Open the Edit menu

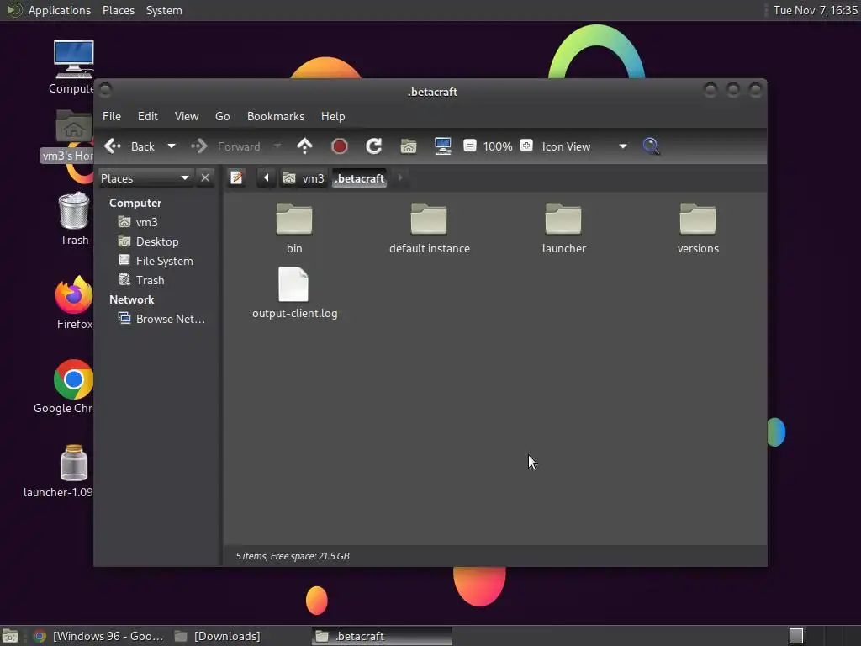tap(148, 116)
